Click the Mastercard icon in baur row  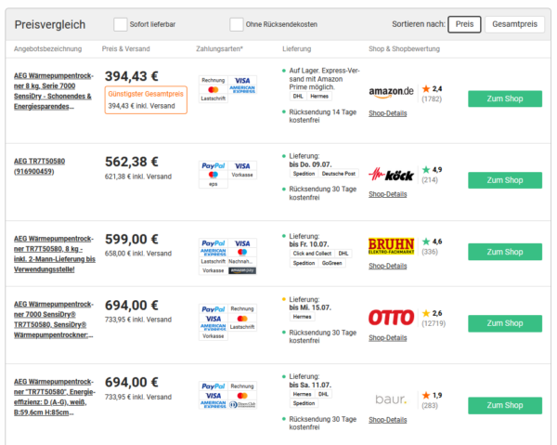click(x=242, y=396)
